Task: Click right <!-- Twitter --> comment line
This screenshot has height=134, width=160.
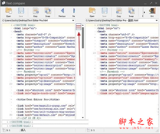Action: (111, 50)
